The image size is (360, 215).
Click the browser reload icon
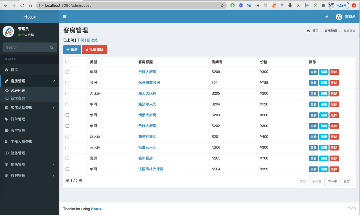[22, 5]
